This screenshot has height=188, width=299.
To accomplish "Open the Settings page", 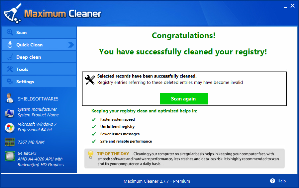I will pos(39,82).
